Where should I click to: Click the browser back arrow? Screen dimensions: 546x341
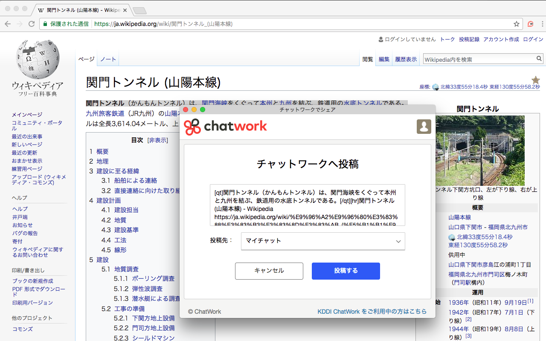(x=8, y=24)
